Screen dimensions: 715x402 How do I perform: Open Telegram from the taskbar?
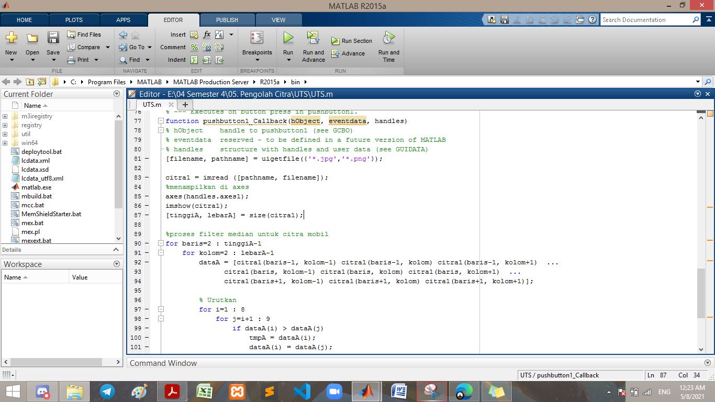click(x=107, y=392)
